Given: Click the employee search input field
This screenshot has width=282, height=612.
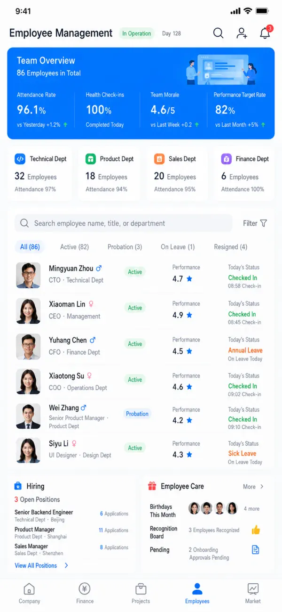Looking at the screenshot, I should coord(124,223).
